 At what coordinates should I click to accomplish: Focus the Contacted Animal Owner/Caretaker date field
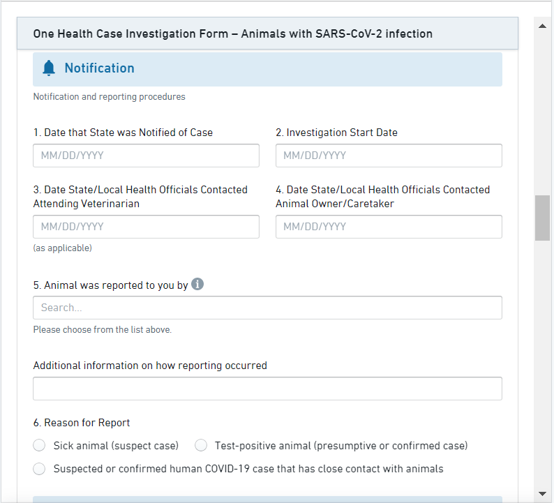click(x=389, y=227)
